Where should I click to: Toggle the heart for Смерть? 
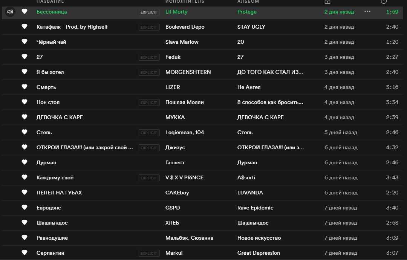coord(24,87)
